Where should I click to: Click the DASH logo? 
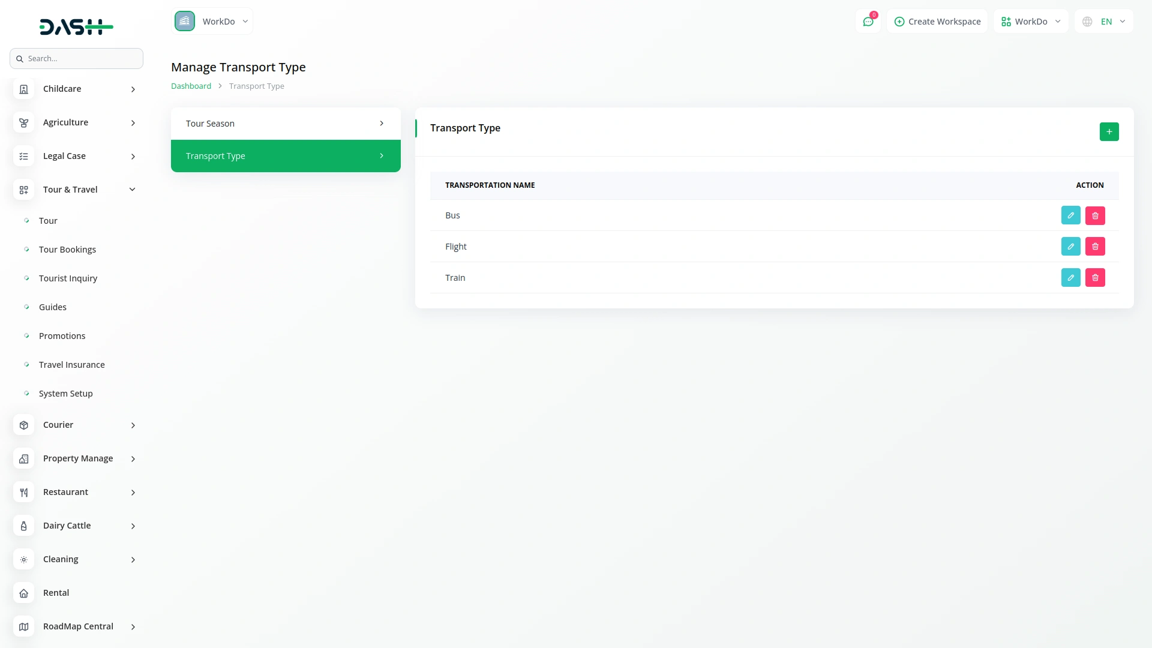[76, 26]
